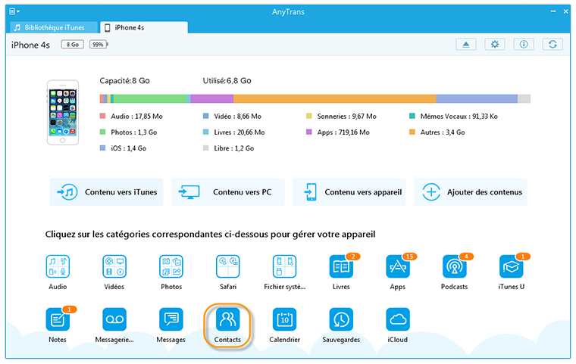Screen dimensions: 576x364
Task: Click the 8 Go storage badge
Action: coord(72,45)
